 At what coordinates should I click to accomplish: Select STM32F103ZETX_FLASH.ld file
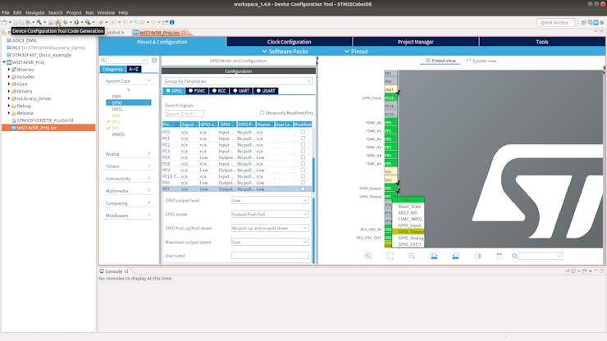pos(44,120)
